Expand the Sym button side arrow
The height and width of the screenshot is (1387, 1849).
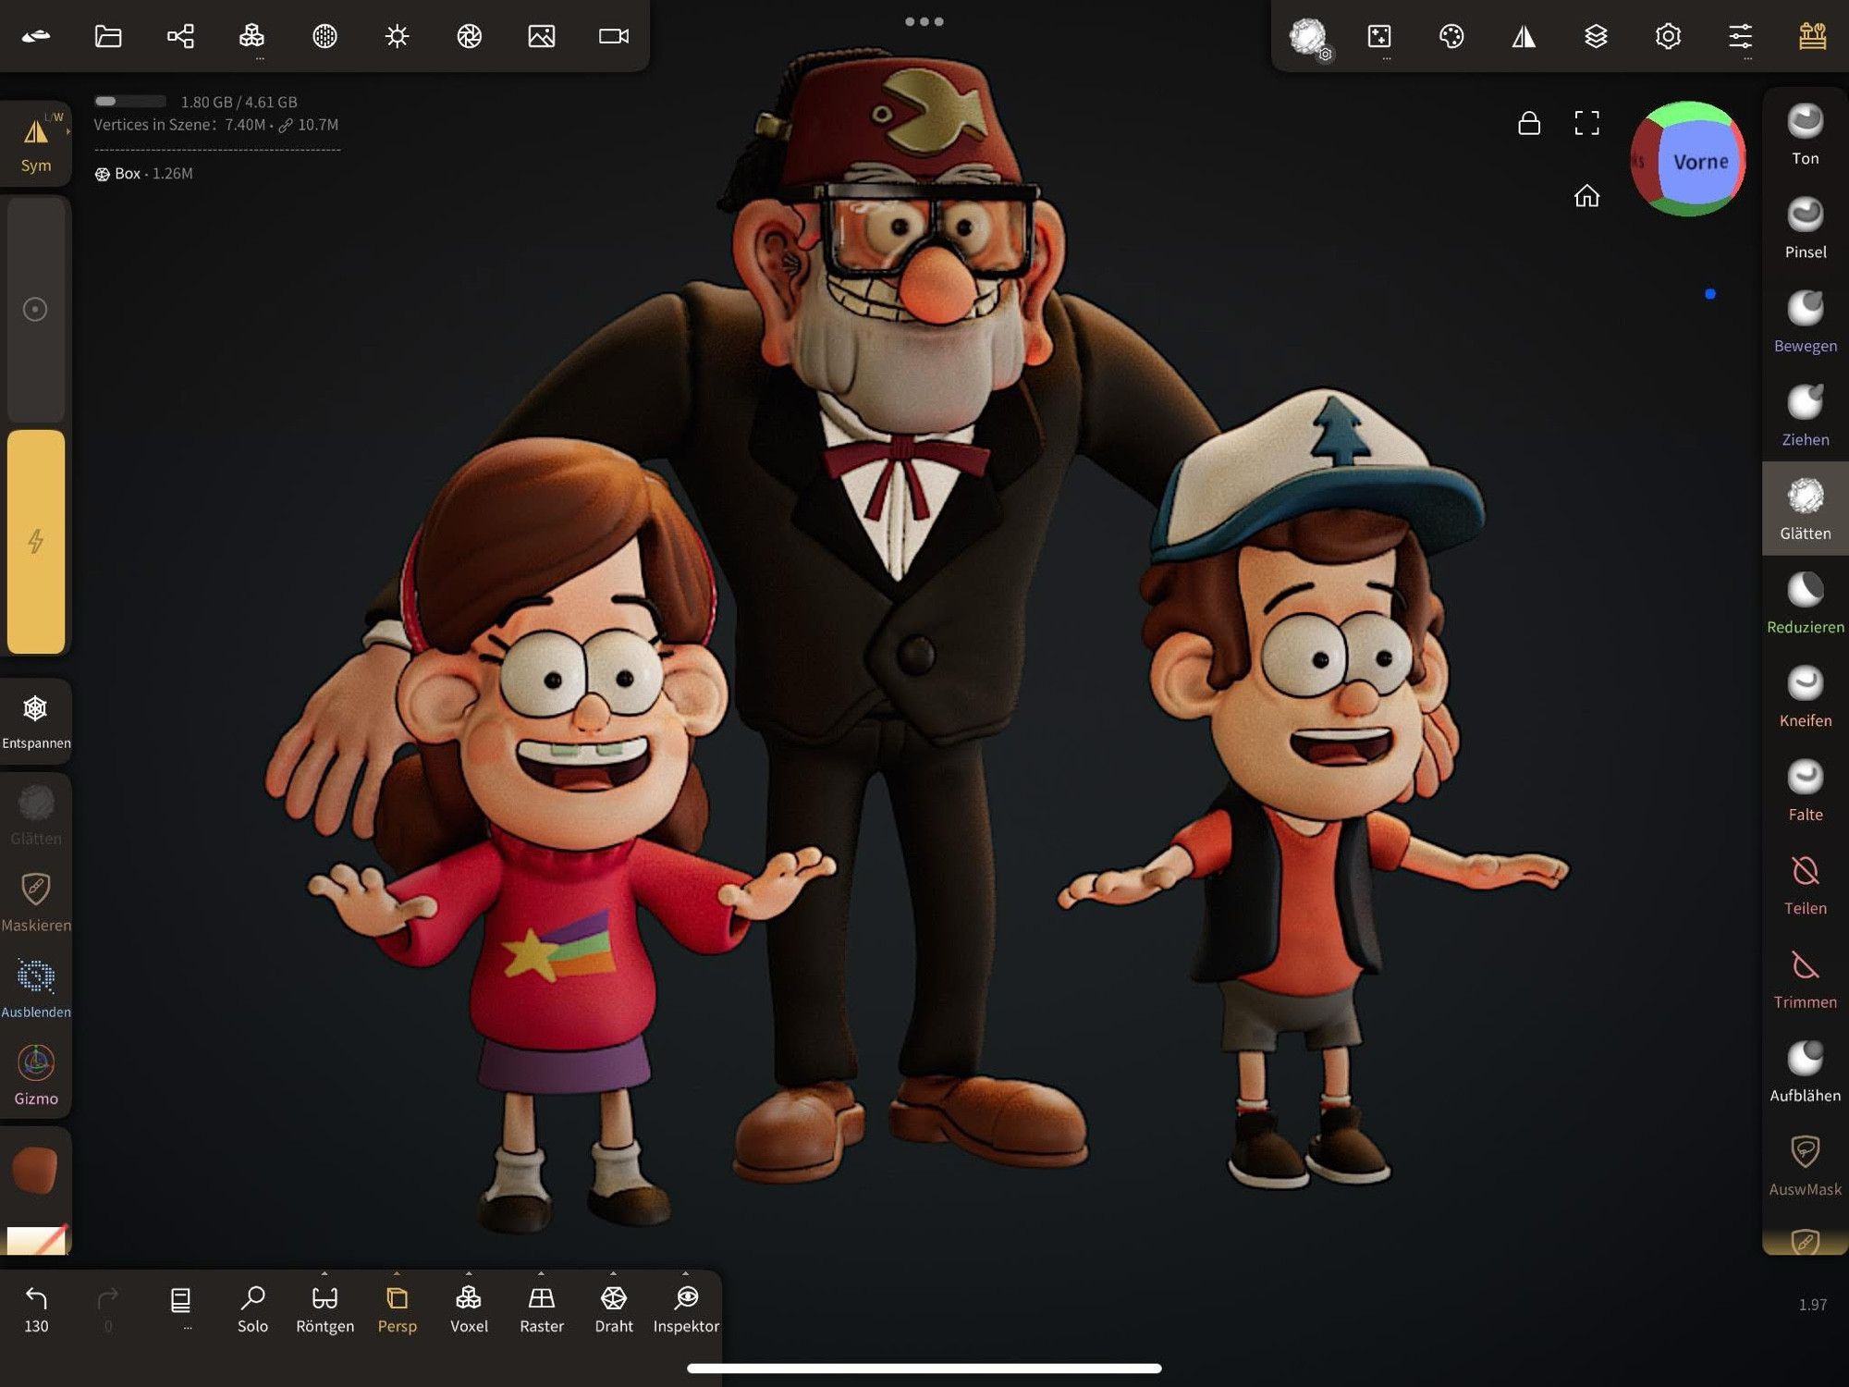68,131
